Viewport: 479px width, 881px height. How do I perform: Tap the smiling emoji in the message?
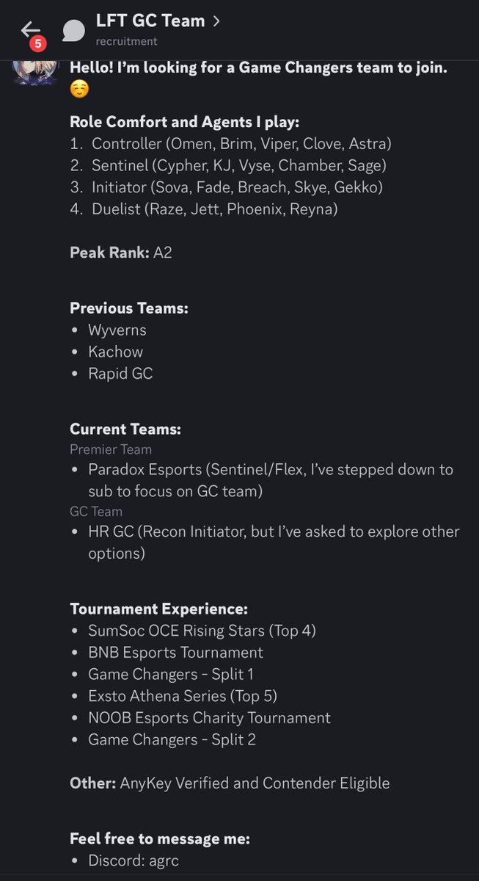(79, 90)
